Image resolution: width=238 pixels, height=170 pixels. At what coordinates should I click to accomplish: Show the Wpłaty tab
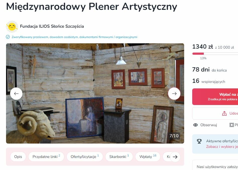click(148, 157)
